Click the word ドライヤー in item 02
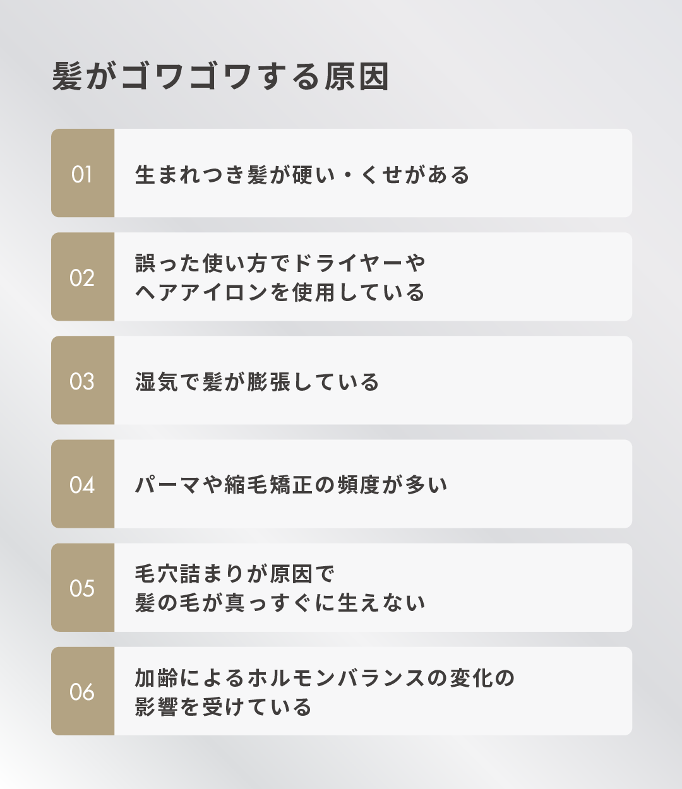 click(x=348, y=263)
